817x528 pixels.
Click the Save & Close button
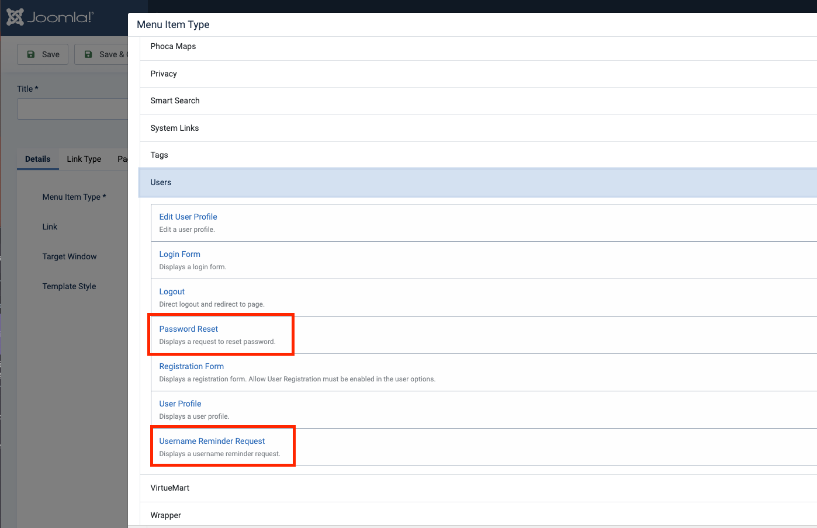[101, 54]
